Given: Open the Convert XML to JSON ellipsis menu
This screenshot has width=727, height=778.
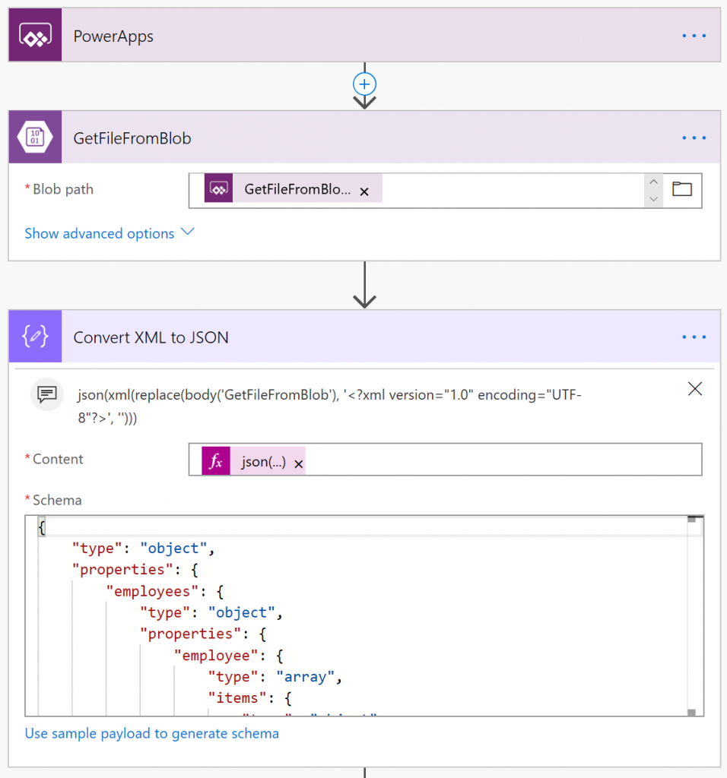Looking at the screenshot, I should point(694,337).
